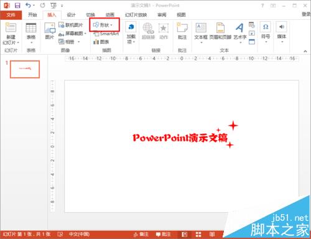Switch to Normal view in status bar
Screen dimensions: 311x239
pos(184,235)
